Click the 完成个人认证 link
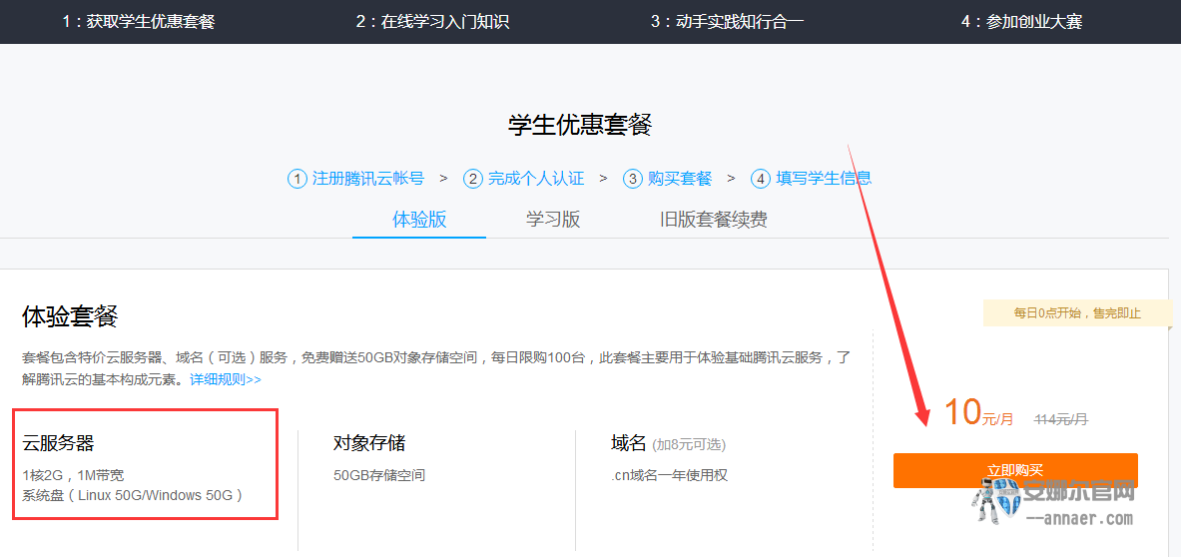 click(x=536, y=179)
